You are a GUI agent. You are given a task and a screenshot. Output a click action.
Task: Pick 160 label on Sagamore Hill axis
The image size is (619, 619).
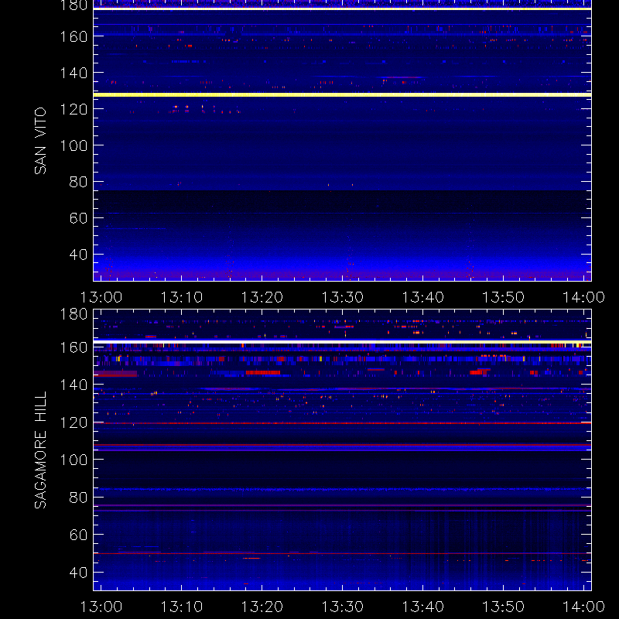[74, 347]
